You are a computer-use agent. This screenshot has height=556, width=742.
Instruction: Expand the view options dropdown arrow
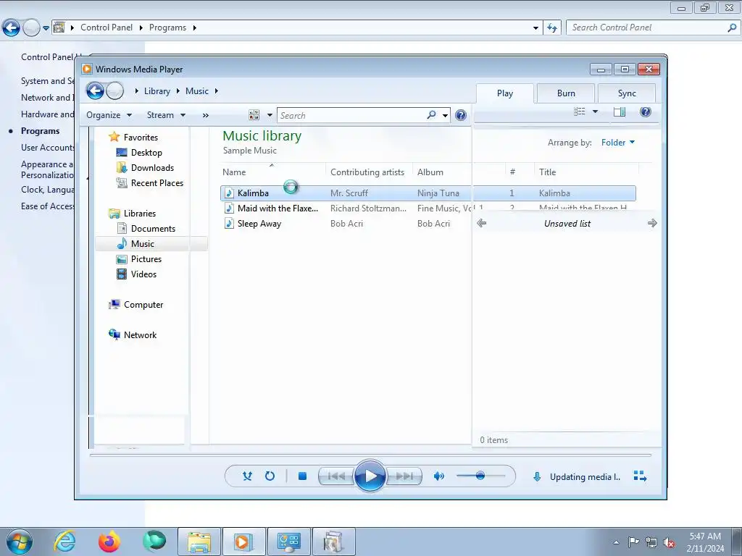pos(270,115)
